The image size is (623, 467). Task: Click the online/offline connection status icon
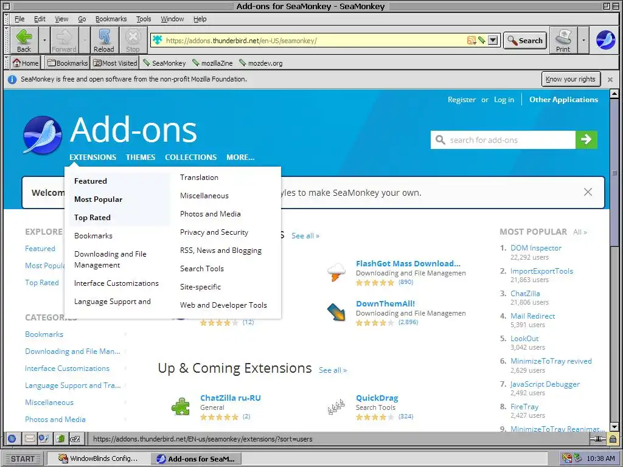tap(597, 439)
